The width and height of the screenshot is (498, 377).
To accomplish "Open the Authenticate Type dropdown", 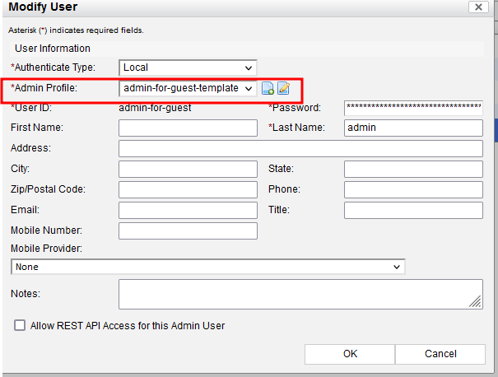I will click(188, 67).
